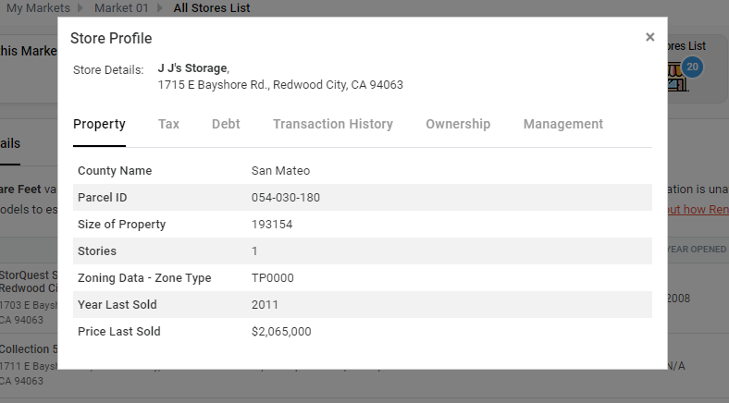The image size is (729, 403).
Task: Select the Property tab
Action: (x=99, y=124)
